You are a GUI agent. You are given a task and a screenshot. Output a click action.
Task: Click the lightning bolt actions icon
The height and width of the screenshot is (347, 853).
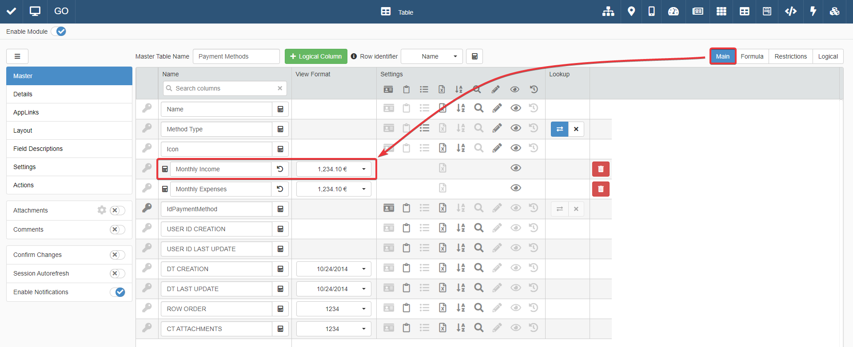pos(813,12)
